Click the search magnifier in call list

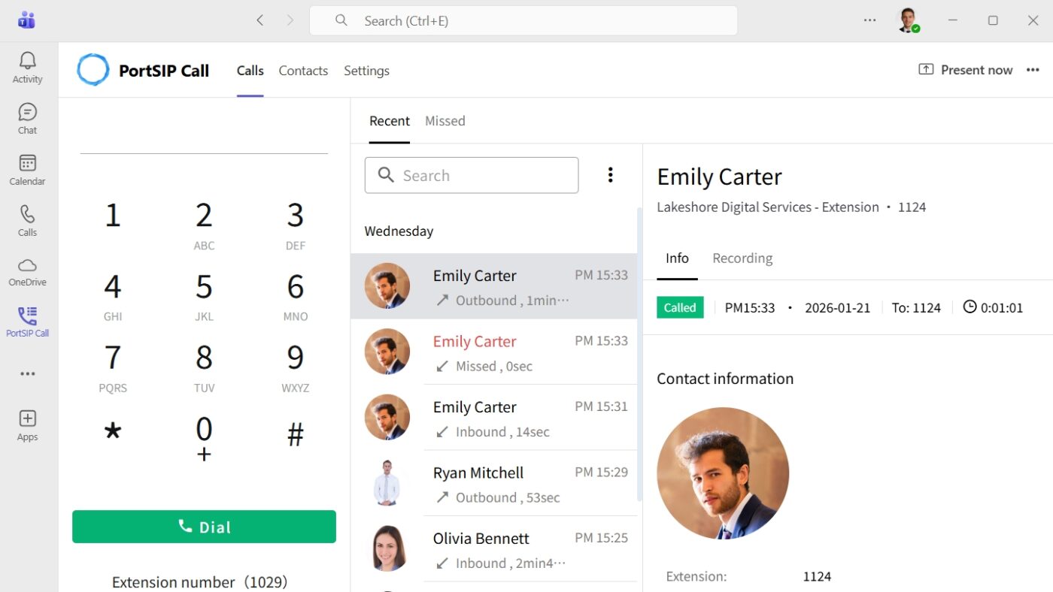coord(386,175)
